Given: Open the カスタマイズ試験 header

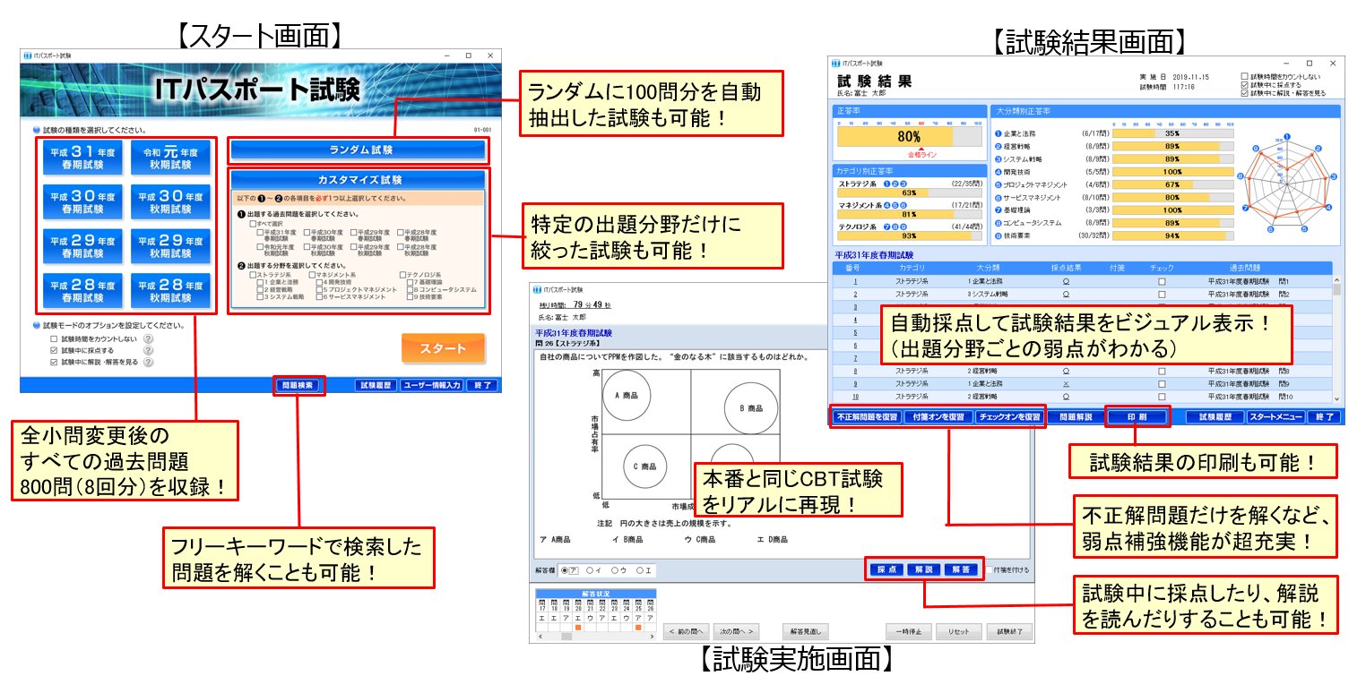Looking at the screenshot, I should pyautogui.click(x=357, y=179).
